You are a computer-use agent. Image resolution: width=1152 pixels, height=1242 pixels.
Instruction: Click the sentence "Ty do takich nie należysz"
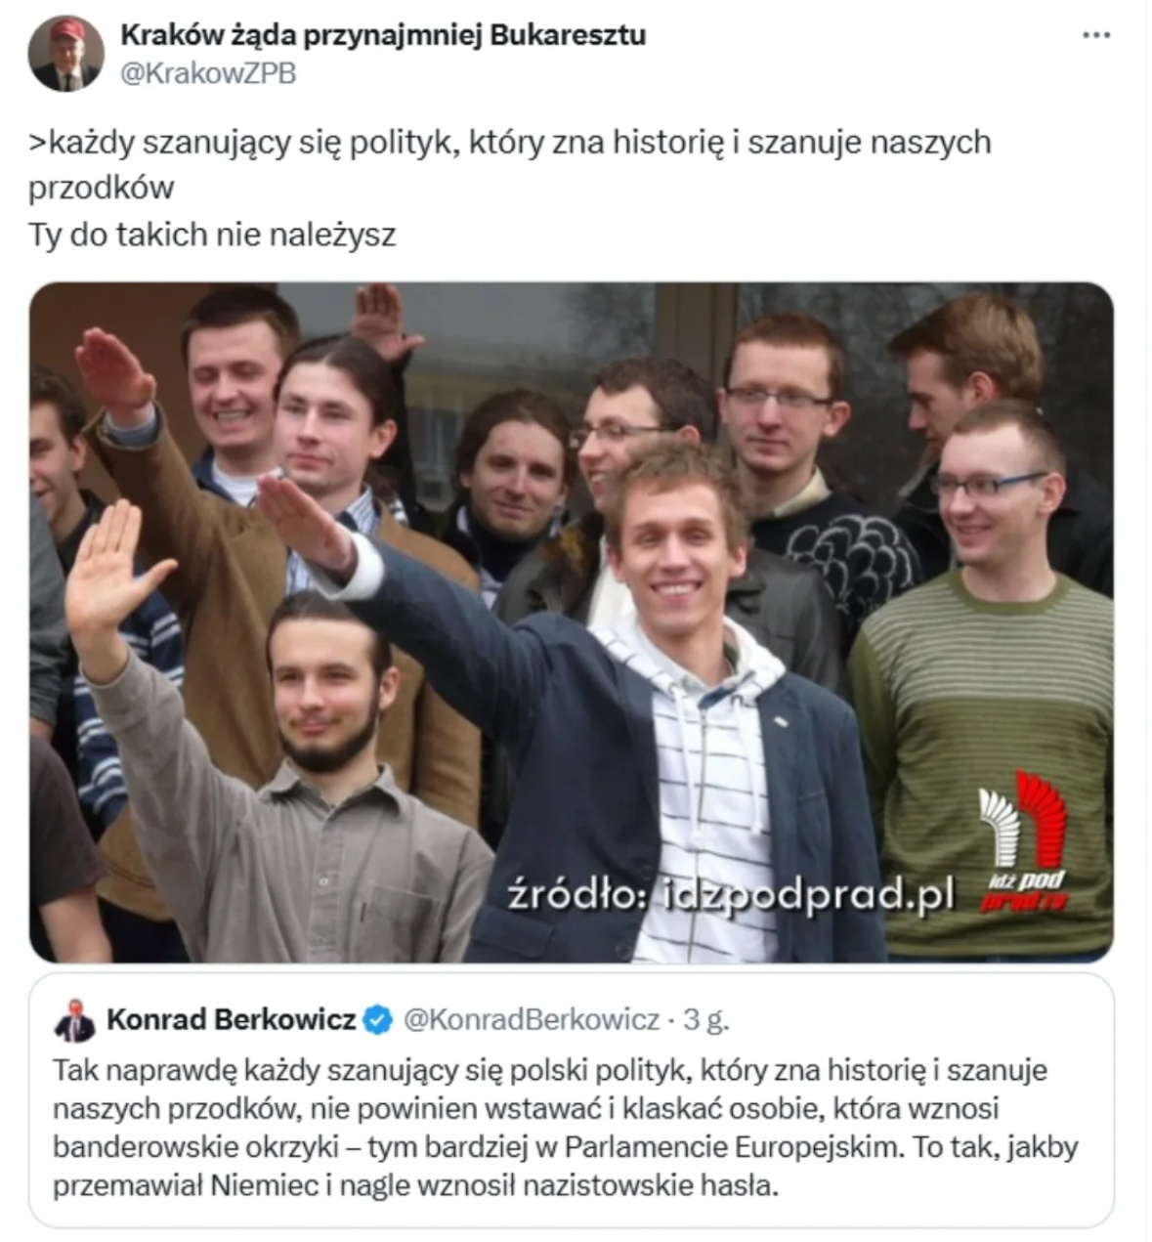(212, 235)
